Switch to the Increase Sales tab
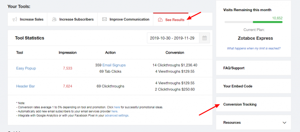The image size is (300, 132). (x=27, y=19)
